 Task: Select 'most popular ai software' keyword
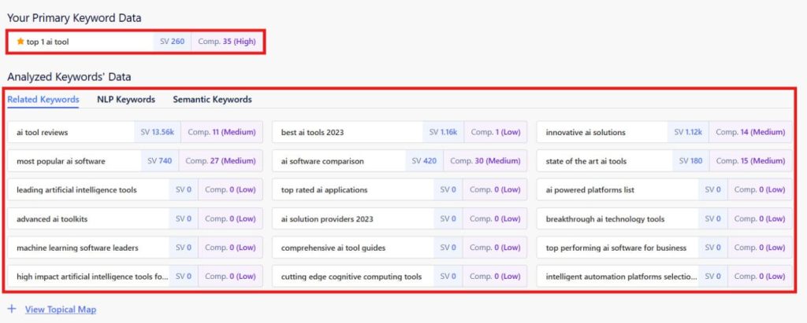[x=61, y=161]
